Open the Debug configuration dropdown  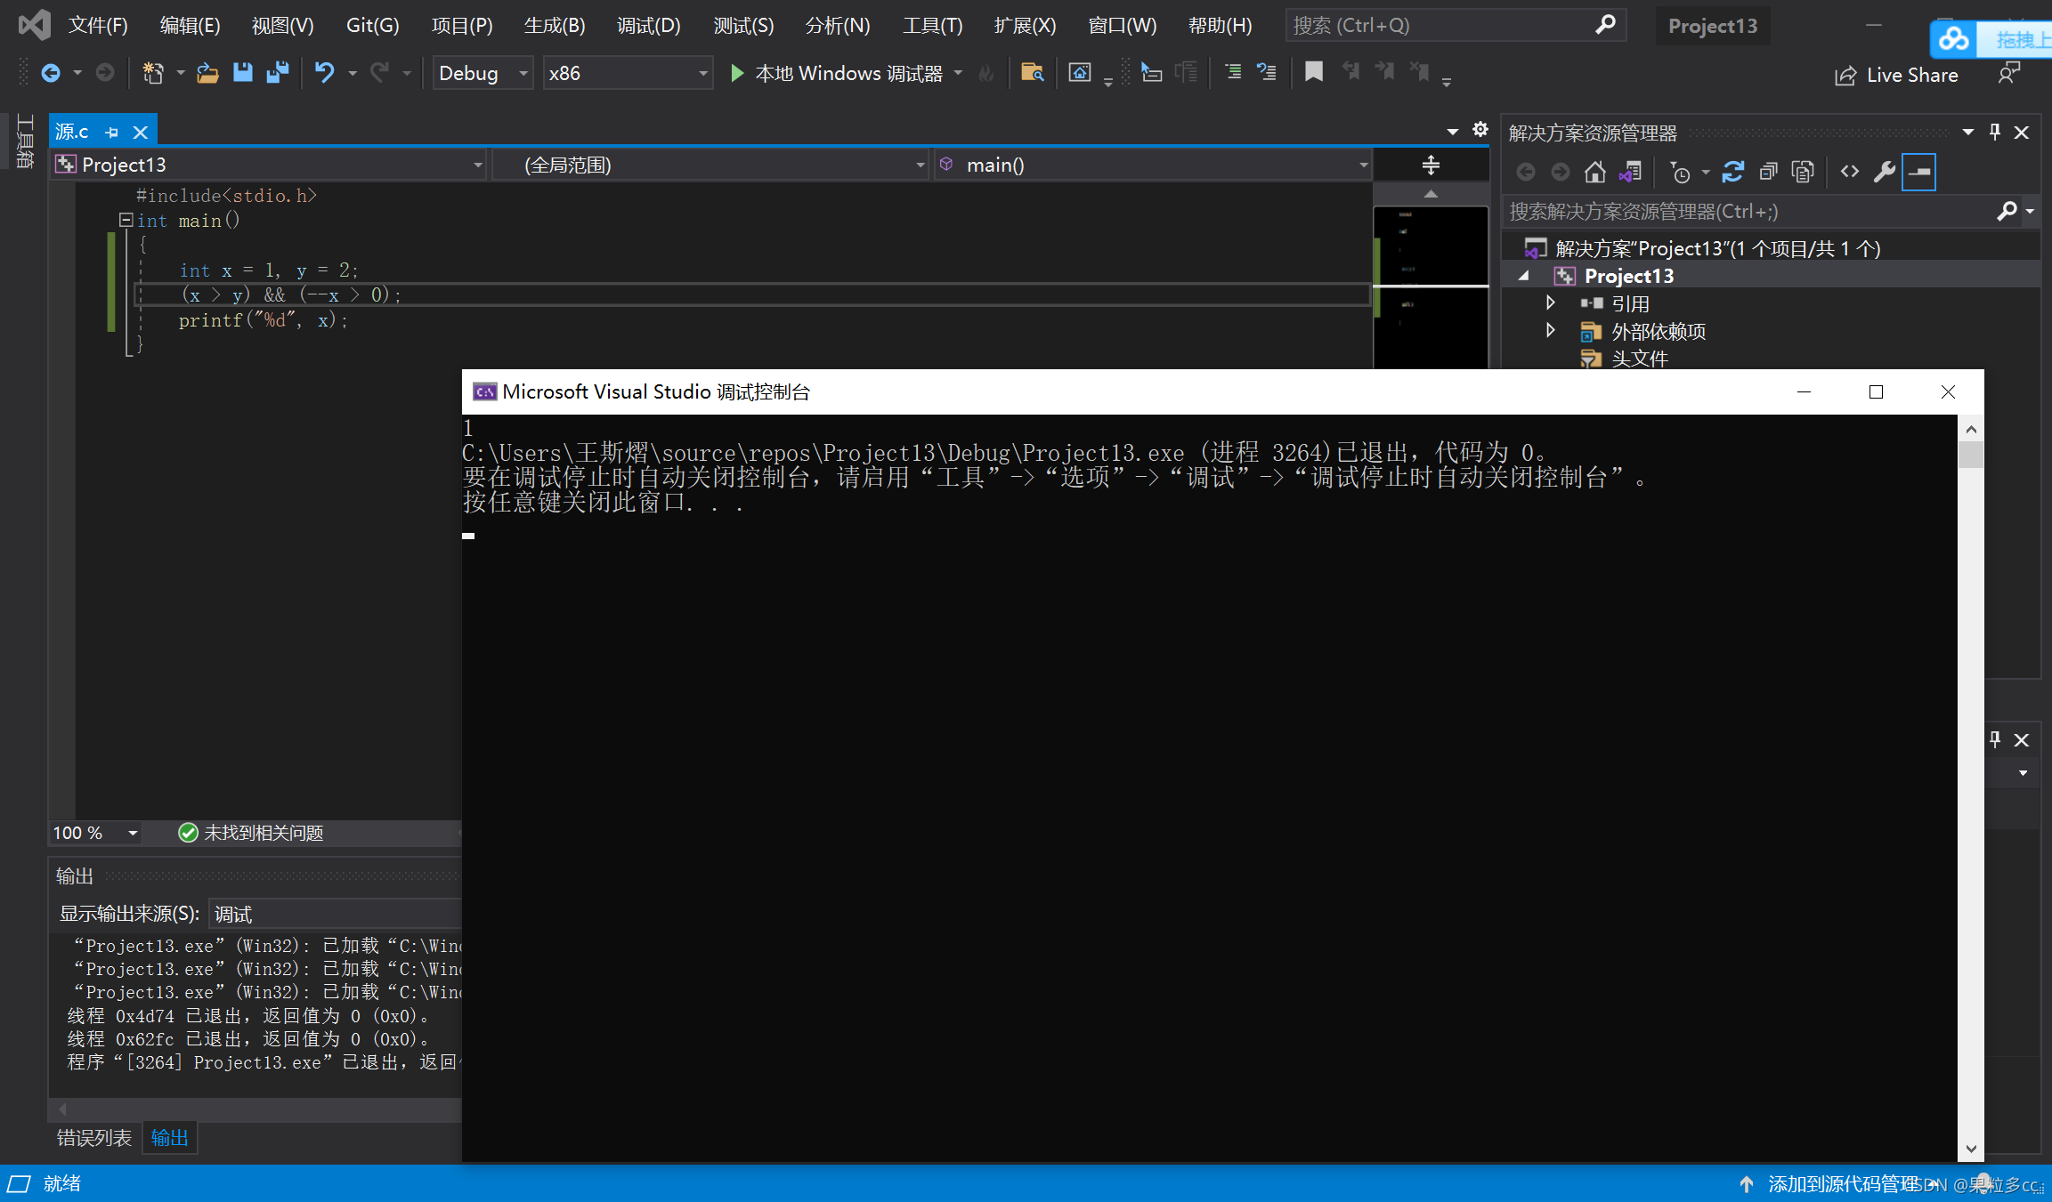483,73
